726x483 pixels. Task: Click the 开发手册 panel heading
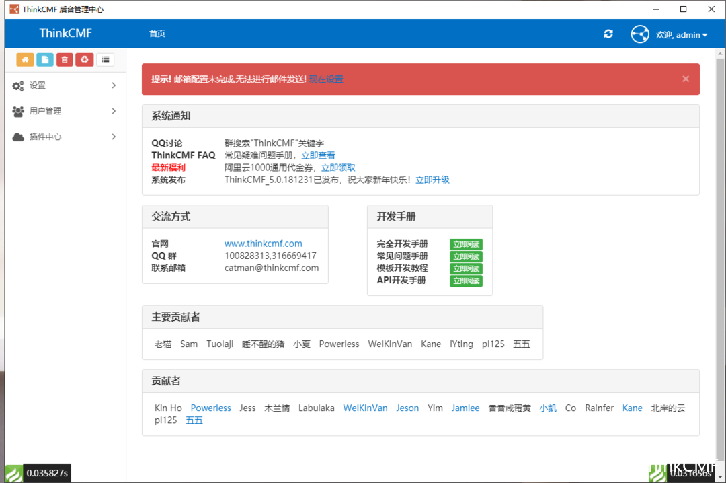tap(396, 217)
